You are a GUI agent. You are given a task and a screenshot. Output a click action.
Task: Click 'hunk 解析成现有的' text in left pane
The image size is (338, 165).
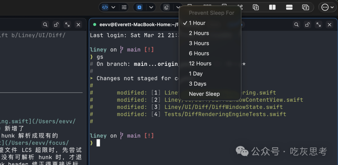pos(30,136)
